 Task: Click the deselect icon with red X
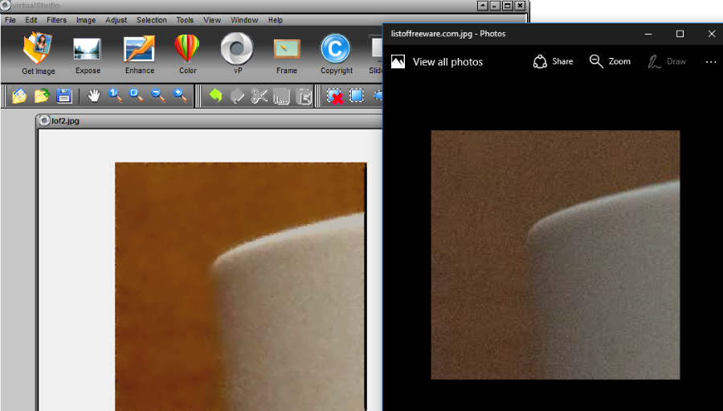pyautogui.click(x=335, y=96)
